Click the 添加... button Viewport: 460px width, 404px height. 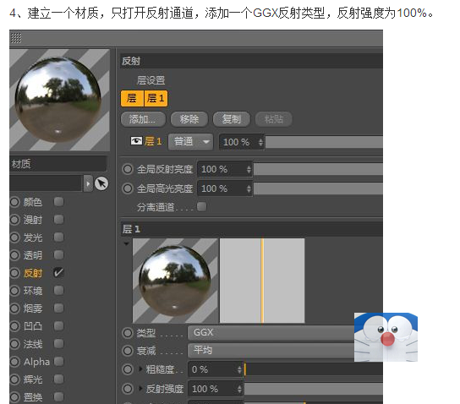coord(143,119)
